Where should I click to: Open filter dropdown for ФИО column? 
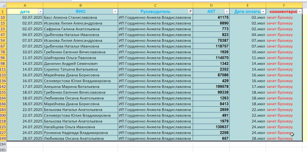pos(115,12)
